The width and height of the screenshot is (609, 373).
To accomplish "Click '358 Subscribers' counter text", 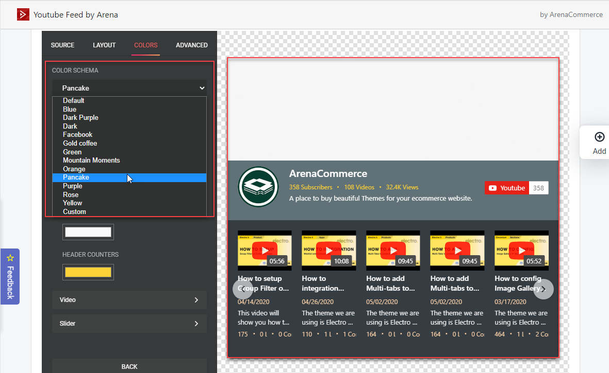I will coord(311,187).
